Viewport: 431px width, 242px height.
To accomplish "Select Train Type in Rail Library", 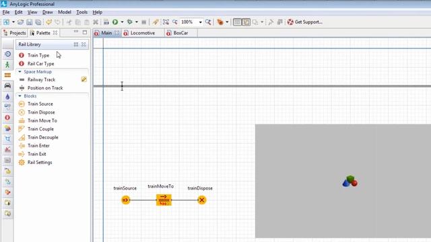I will (34, 55).
